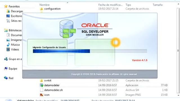Select the Imágenes library icon
Image resolution: width=180 pixels, height=101 pixels.
tap(8, 40)
